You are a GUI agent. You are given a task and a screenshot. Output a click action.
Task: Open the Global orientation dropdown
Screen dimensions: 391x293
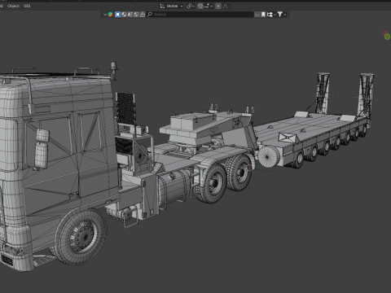[174, 6]
